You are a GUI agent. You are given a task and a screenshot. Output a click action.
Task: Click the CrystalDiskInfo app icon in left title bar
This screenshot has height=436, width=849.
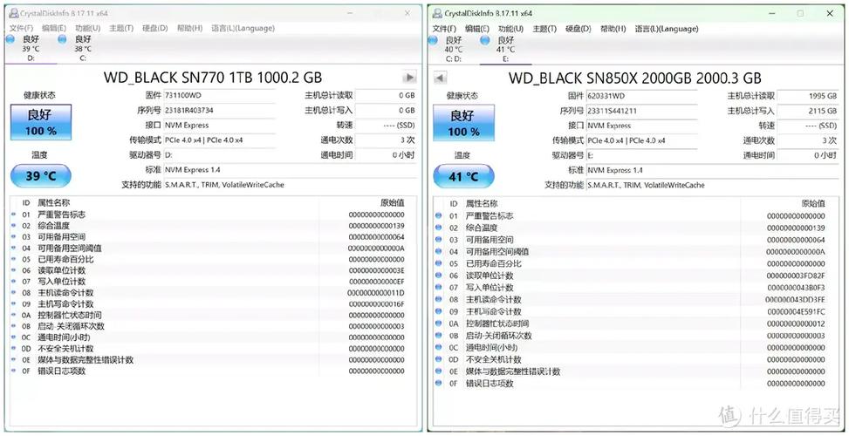click(14, 13)
